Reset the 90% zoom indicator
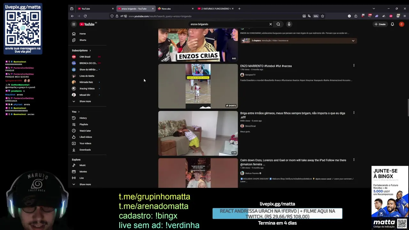409x230 pixels. (x=316, y=16)
